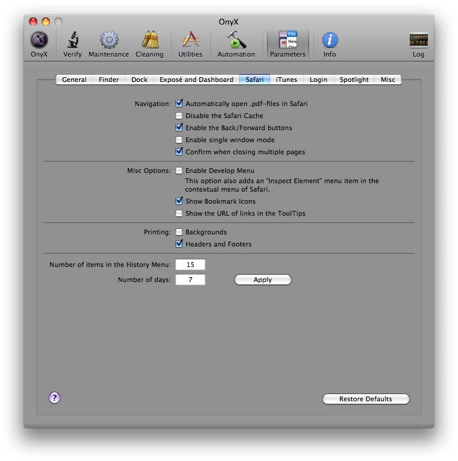Switch to the Finder tab

click(108, 80)
